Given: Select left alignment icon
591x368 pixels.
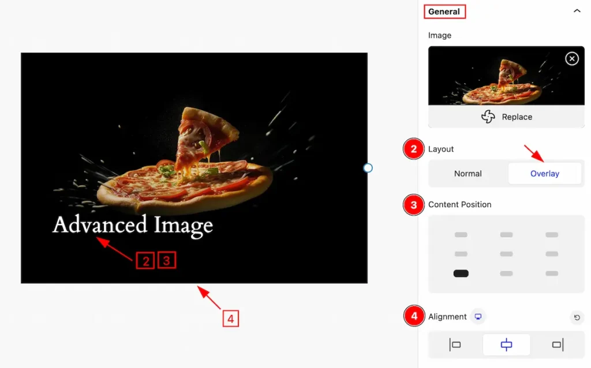Looking at the screenshot, I should click(455, 345).
